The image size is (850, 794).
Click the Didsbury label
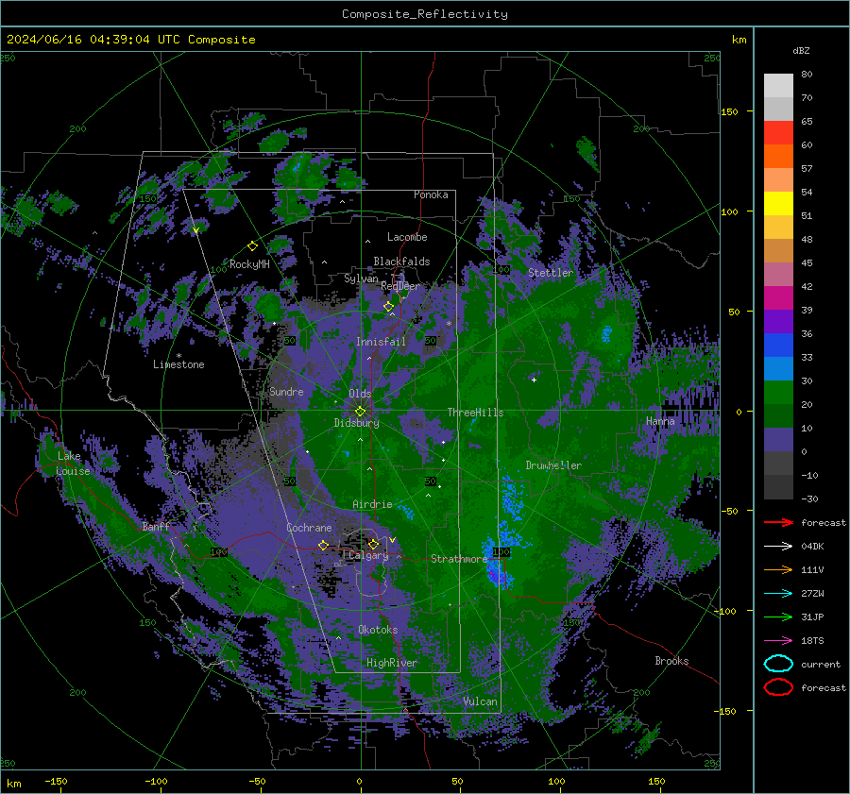click(357, 423)
